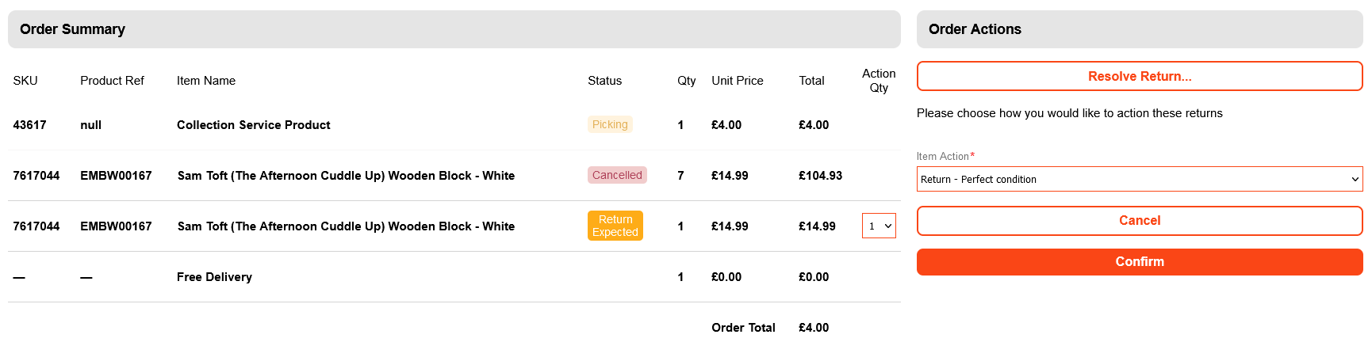Click the Action Qty column header
The height and width of the screenshot is (361, 1372).
click(x=879, y=80)
